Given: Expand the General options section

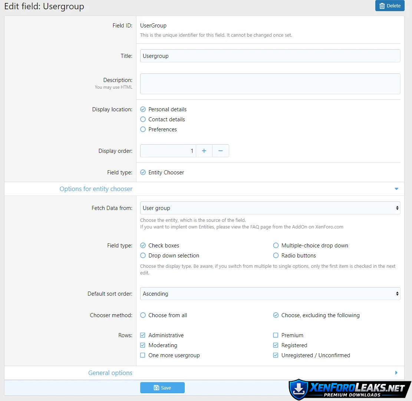Looking at the screenshot, I should coord(396,373).
